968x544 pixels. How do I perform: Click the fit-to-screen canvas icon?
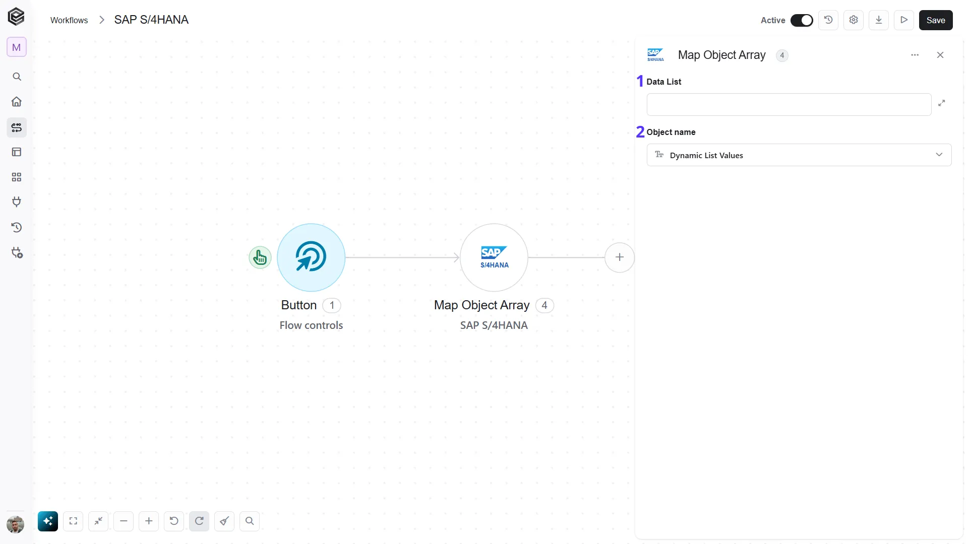73,521
